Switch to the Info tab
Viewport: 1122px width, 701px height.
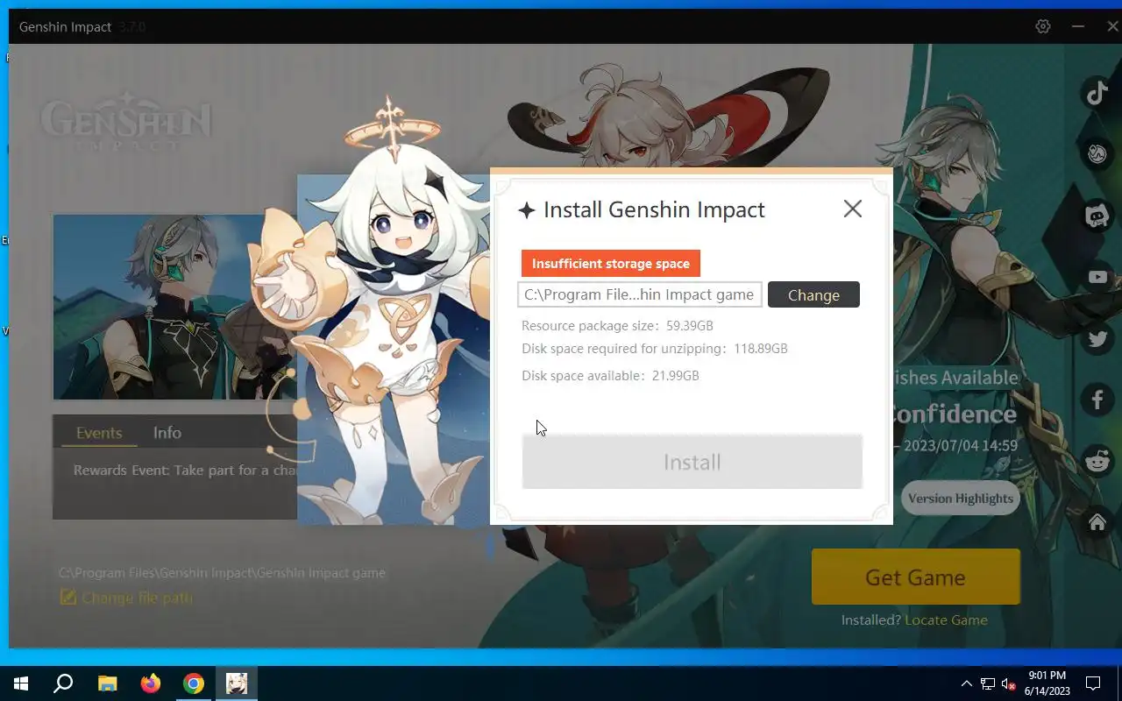pyautogui.click(x=167, y=433)
